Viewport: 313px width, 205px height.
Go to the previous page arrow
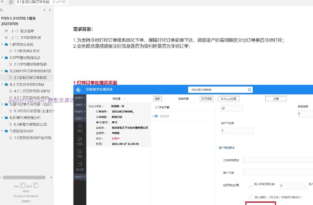[44, 10]
